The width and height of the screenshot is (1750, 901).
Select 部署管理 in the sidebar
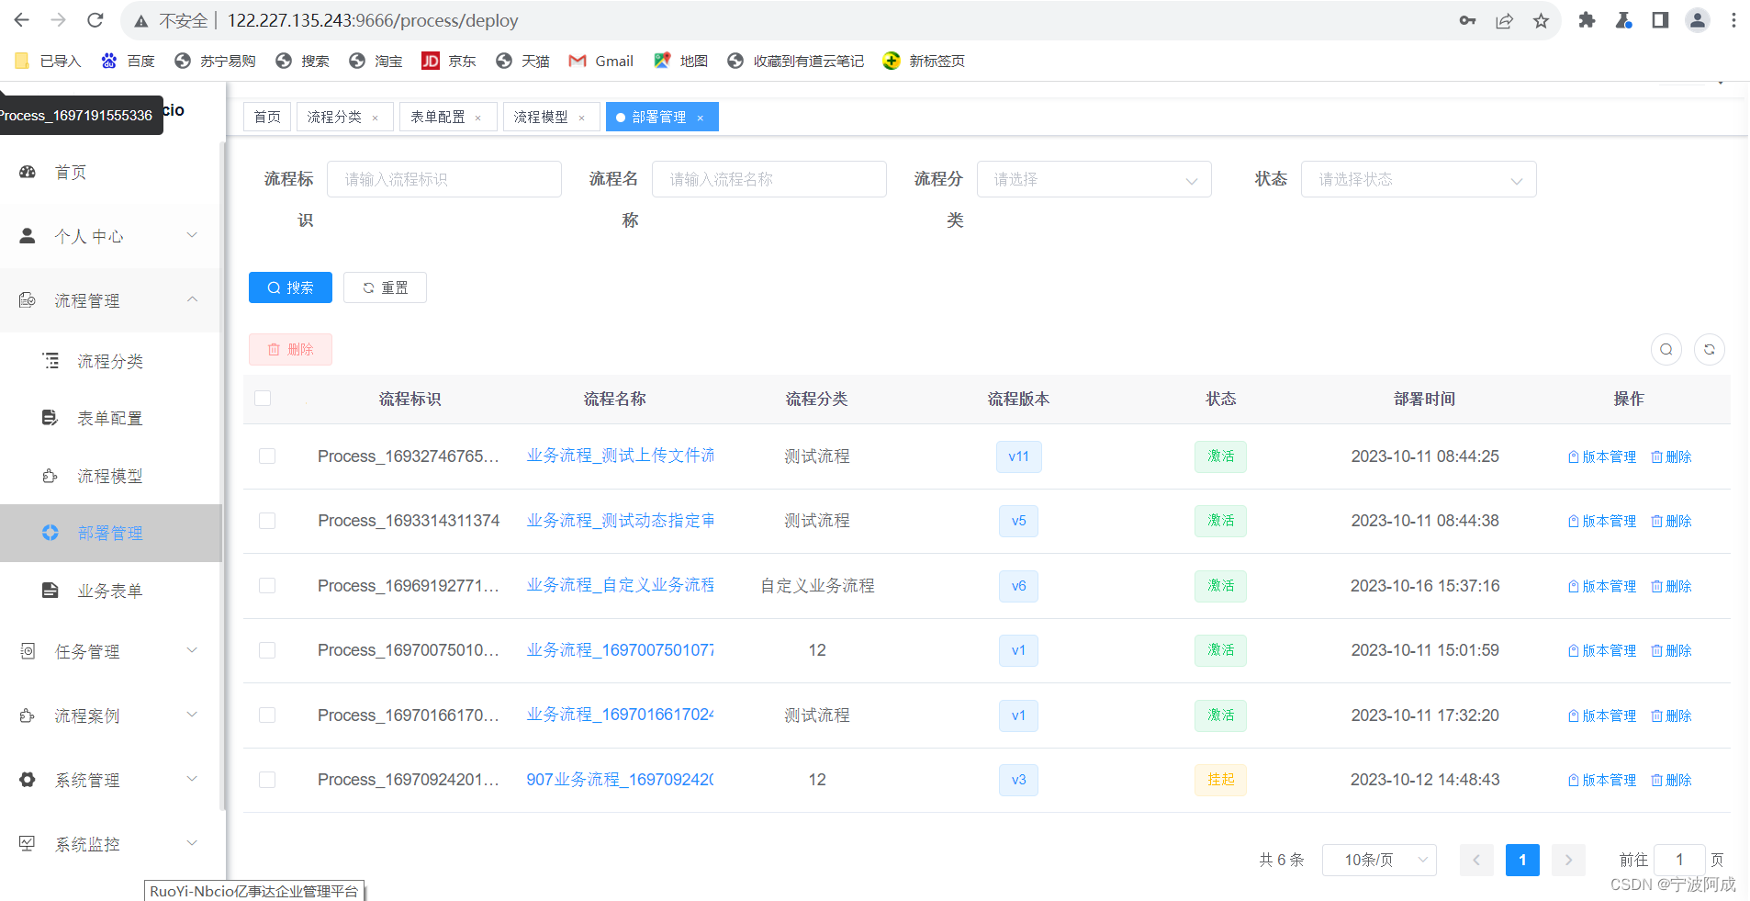coord(110,533)
